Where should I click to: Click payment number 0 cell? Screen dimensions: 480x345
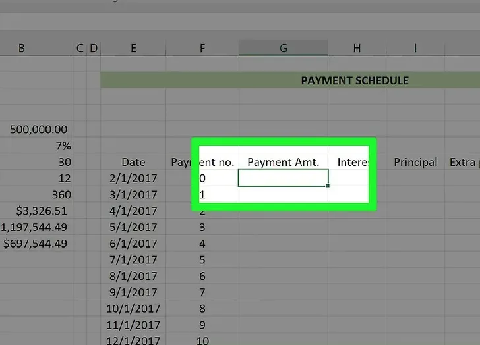click(202, 178)
